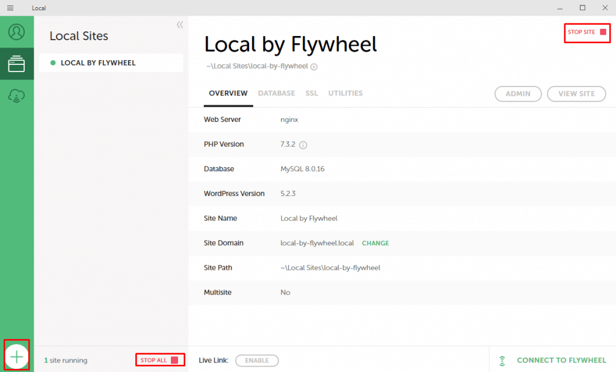Select the Local Sites browser icon
616x372 pixels.
pyautogui.click(x=16, y=64)
